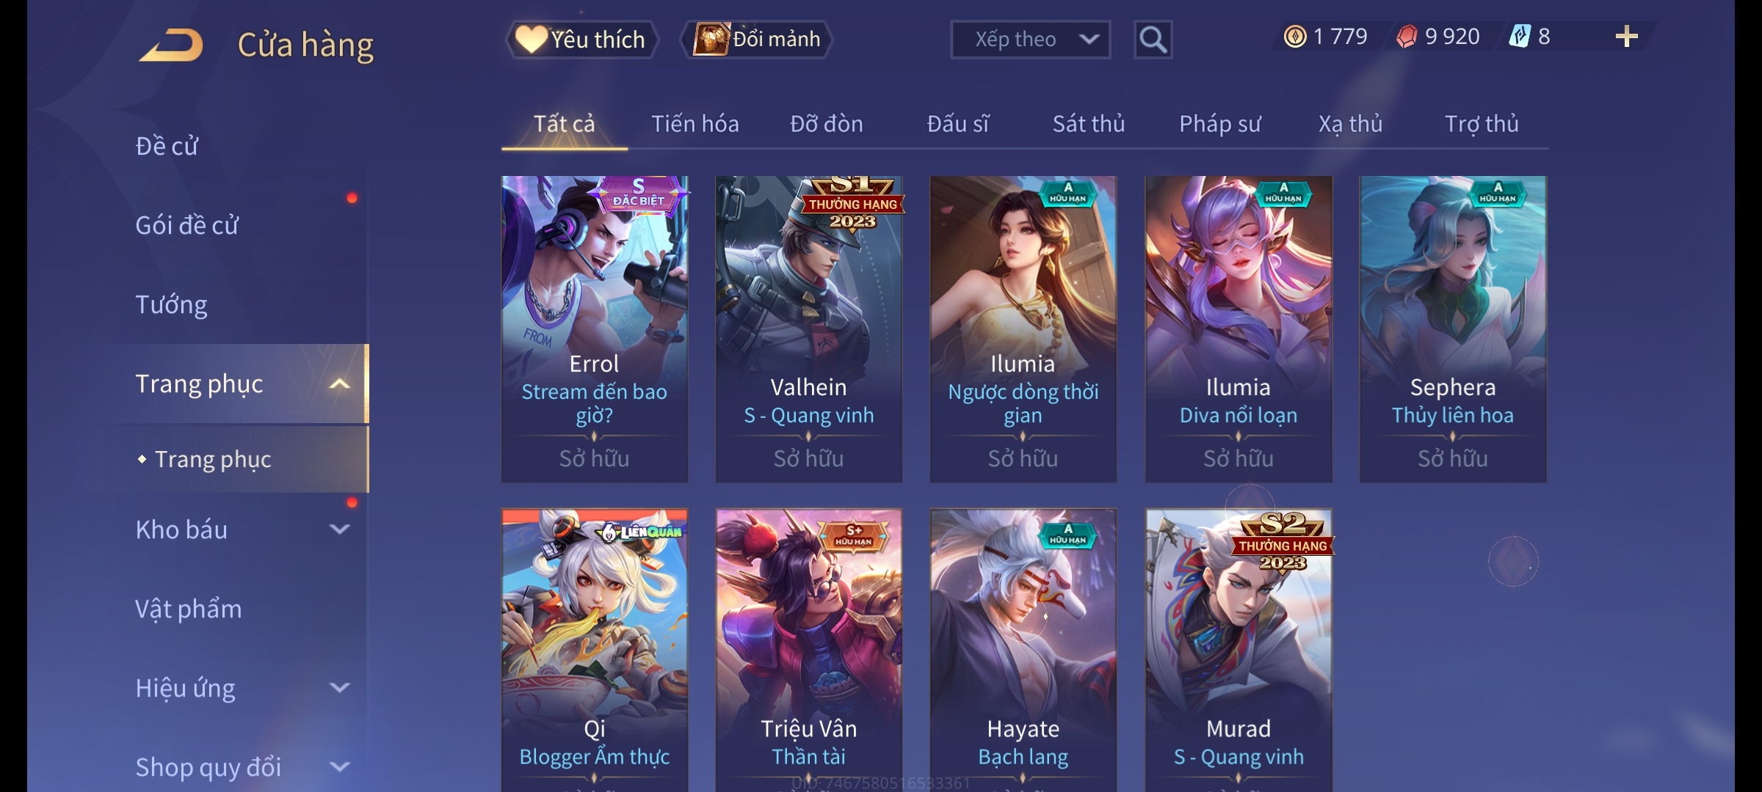This screenshot has width=1762, height=792.
Task: Switch to the Tiến hóa tab
Action: pos(695,123)
